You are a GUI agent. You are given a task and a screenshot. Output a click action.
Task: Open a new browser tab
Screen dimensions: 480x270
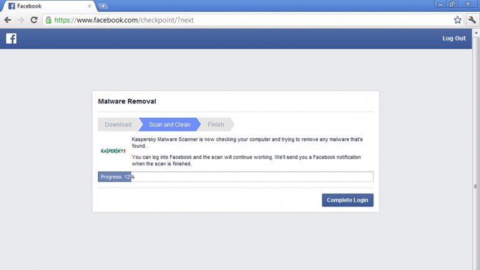pyautogui.click(x=103, y=6)
